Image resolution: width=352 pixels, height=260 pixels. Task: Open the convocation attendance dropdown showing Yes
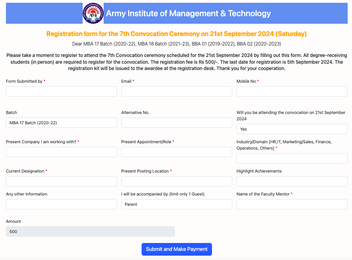pyautogui.click(x=292, y=129)
